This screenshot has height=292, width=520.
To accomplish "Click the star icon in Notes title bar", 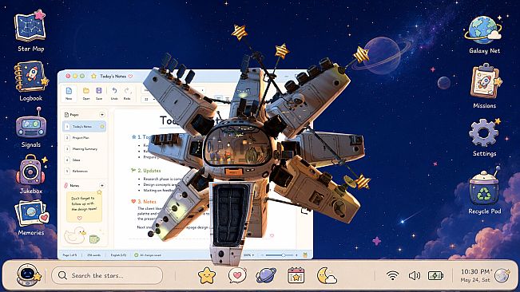I will coord(93,76).
